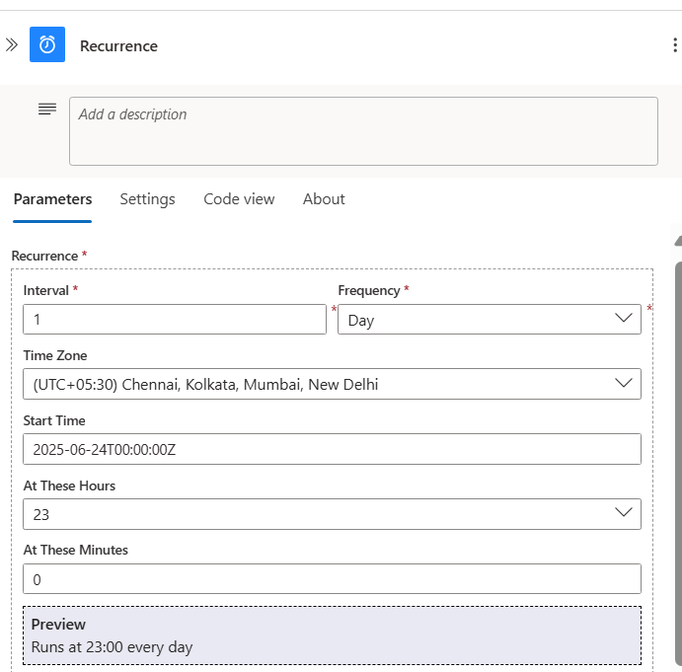Expand the Time Zone dropdown
Image resolution: width=682 pixels, height=672 pixels.
point(332,384)
